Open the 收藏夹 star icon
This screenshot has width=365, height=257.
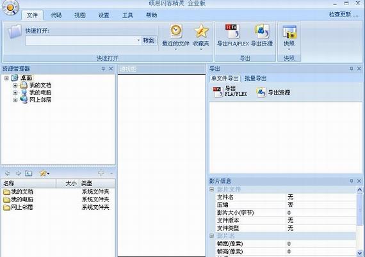click(201, 31)
